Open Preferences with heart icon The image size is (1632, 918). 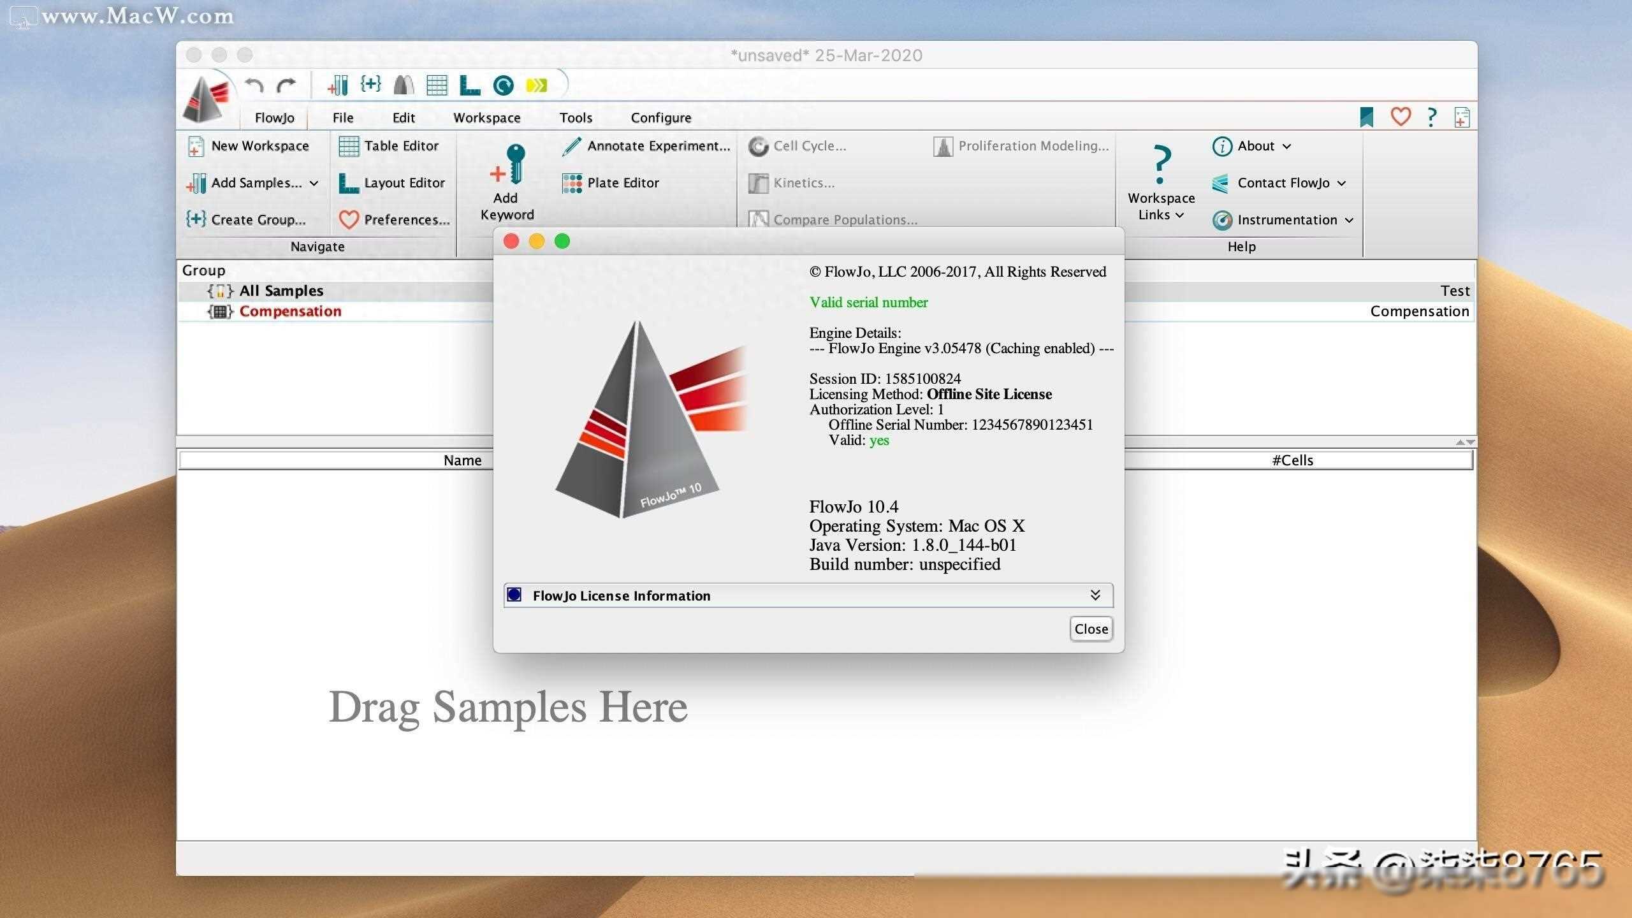[395, 220]
